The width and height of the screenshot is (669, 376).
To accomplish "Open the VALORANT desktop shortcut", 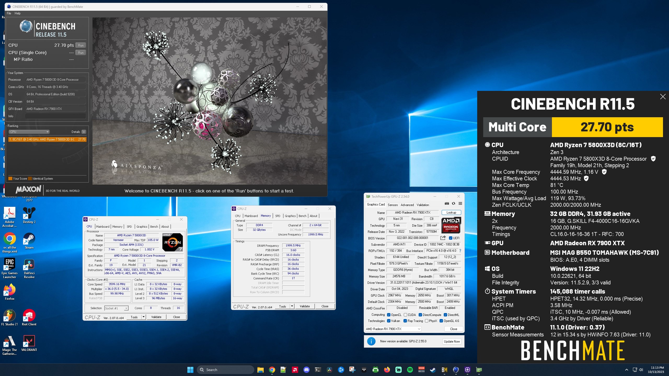I will tap(29, 343).
